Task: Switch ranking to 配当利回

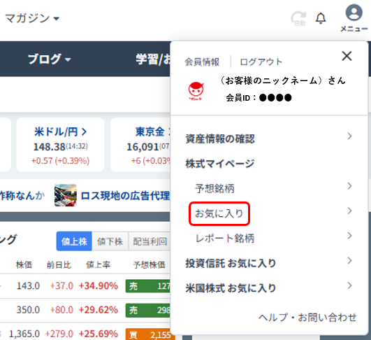Action: (150, 241)
